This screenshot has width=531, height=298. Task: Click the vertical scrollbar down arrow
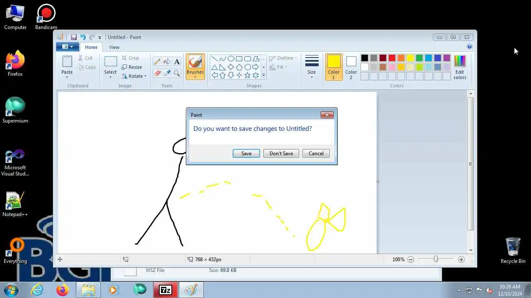(470, 250)
